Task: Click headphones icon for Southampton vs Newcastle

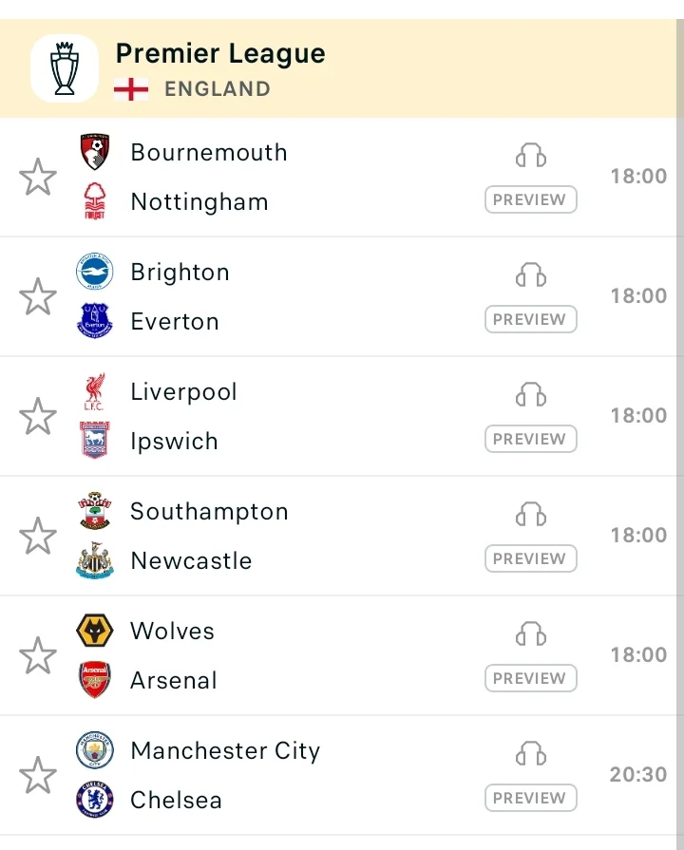Action: [x=530, y=515]
